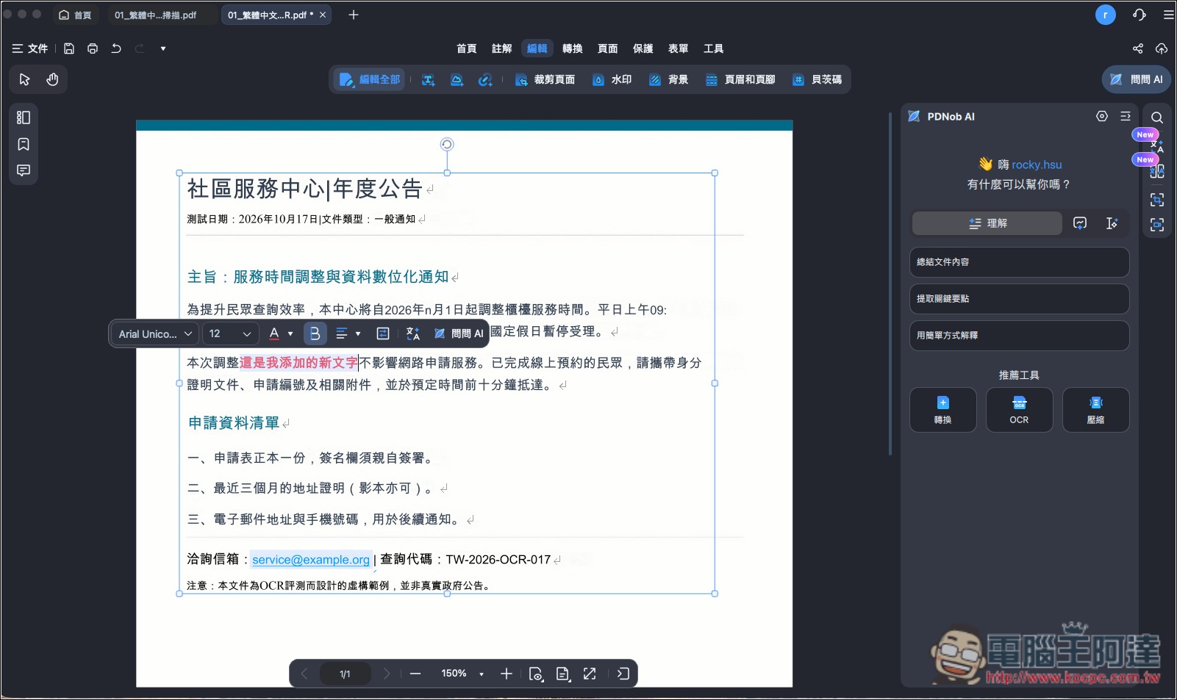The height and width of the screenshot is (700, 1177).
Task: Expand the text alignment dropdown arrow
Action: coord(358,333)
